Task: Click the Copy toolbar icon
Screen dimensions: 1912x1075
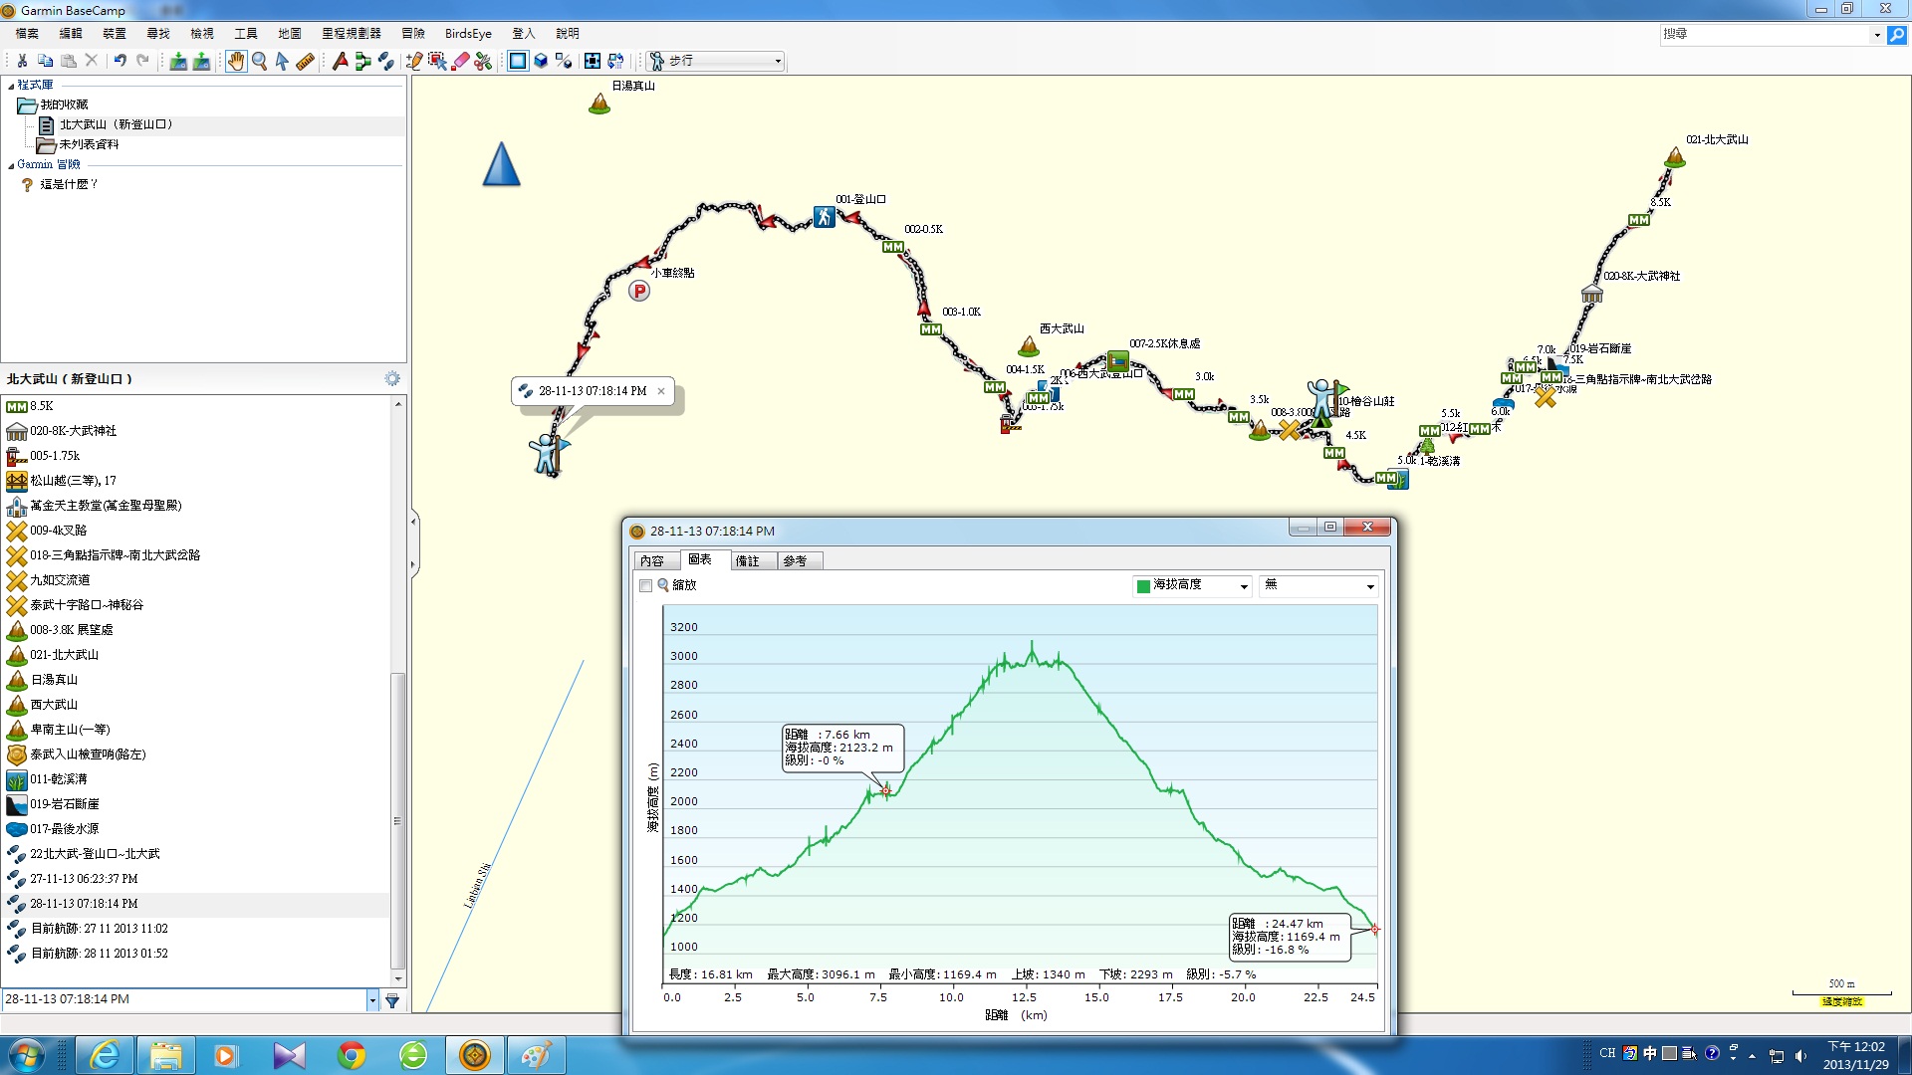Action: (x=45, y=61)
